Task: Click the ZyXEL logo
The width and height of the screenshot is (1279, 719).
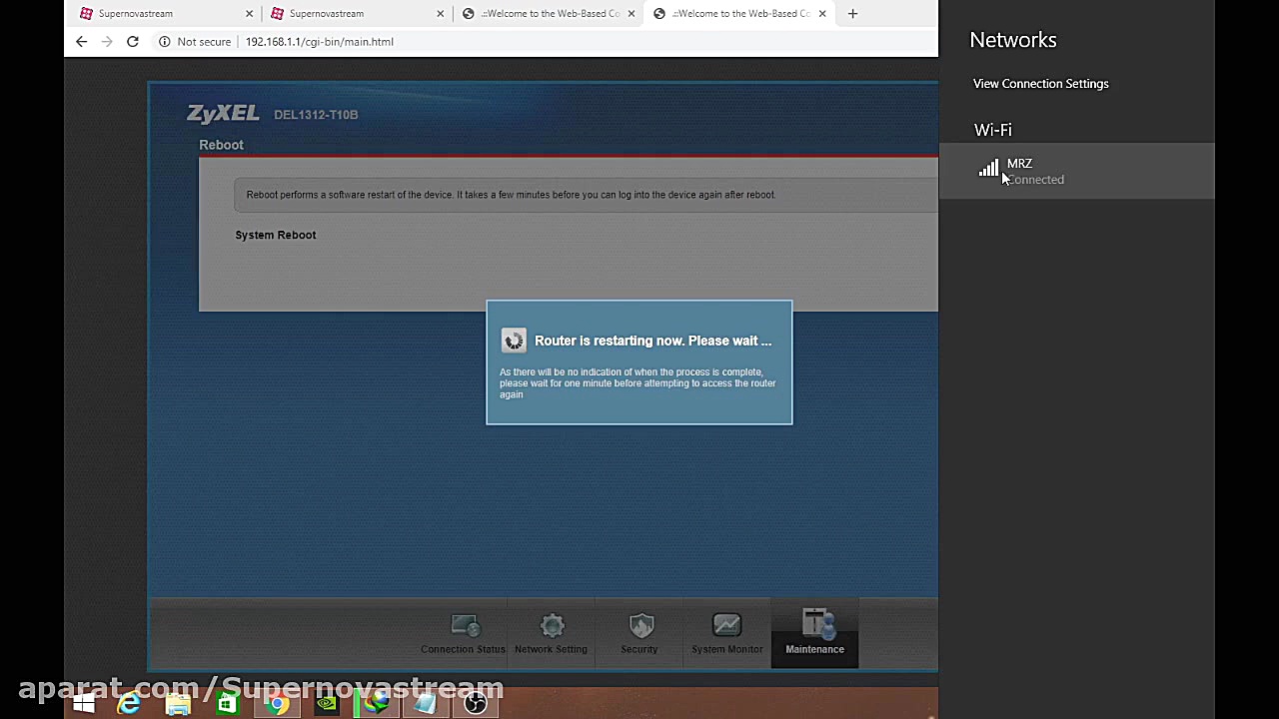Action: [x=223, y=113]
